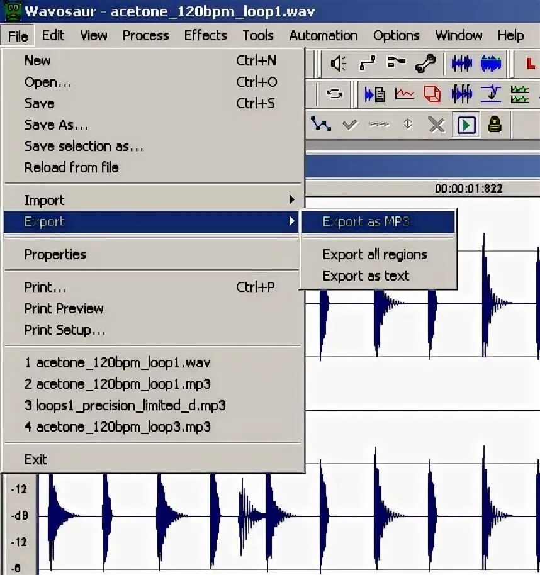
Task: Toggle the loop arrows icon
Action: [335, 94]
